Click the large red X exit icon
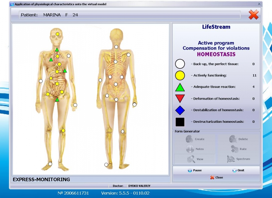Image resolution: width=272 pixels, height=198 pixels. tap(253, 15)
